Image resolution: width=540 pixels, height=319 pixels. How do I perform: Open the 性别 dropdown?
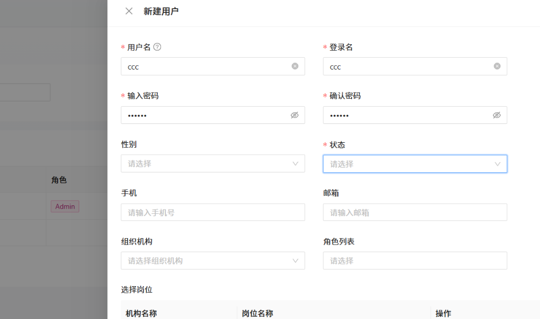click(213, 164)
